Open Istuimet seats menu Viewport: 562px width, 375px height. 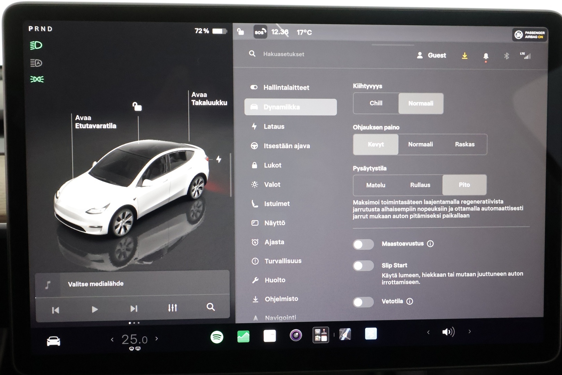(x=291, y=204)
